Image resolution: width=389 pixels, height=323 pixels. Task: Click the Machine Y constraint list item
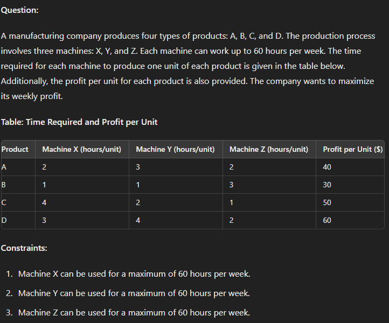134,293
